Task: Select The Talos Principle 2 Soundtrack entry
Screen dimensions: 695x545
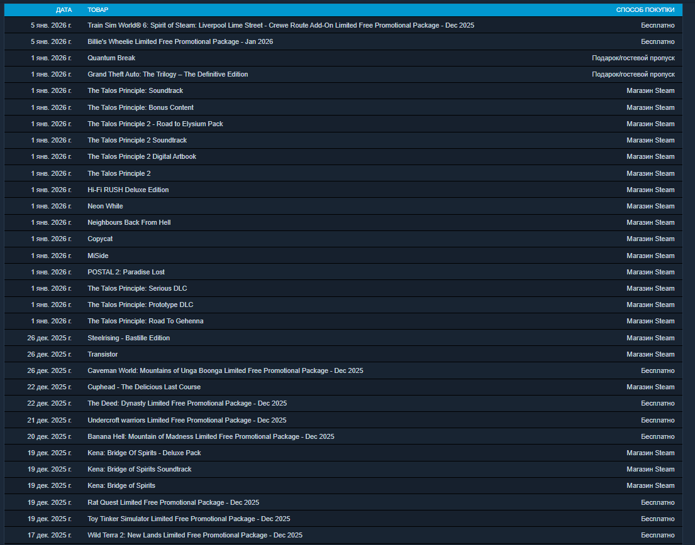Action: point(343,140)
